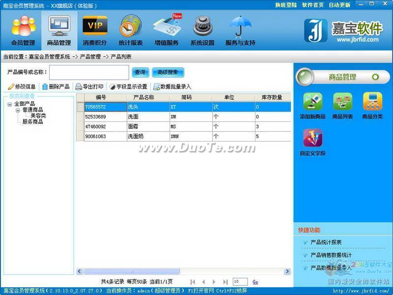Click the 面霜 product name cell
The width and height of the screenshot is (393, 295).
tap(148, 126)
